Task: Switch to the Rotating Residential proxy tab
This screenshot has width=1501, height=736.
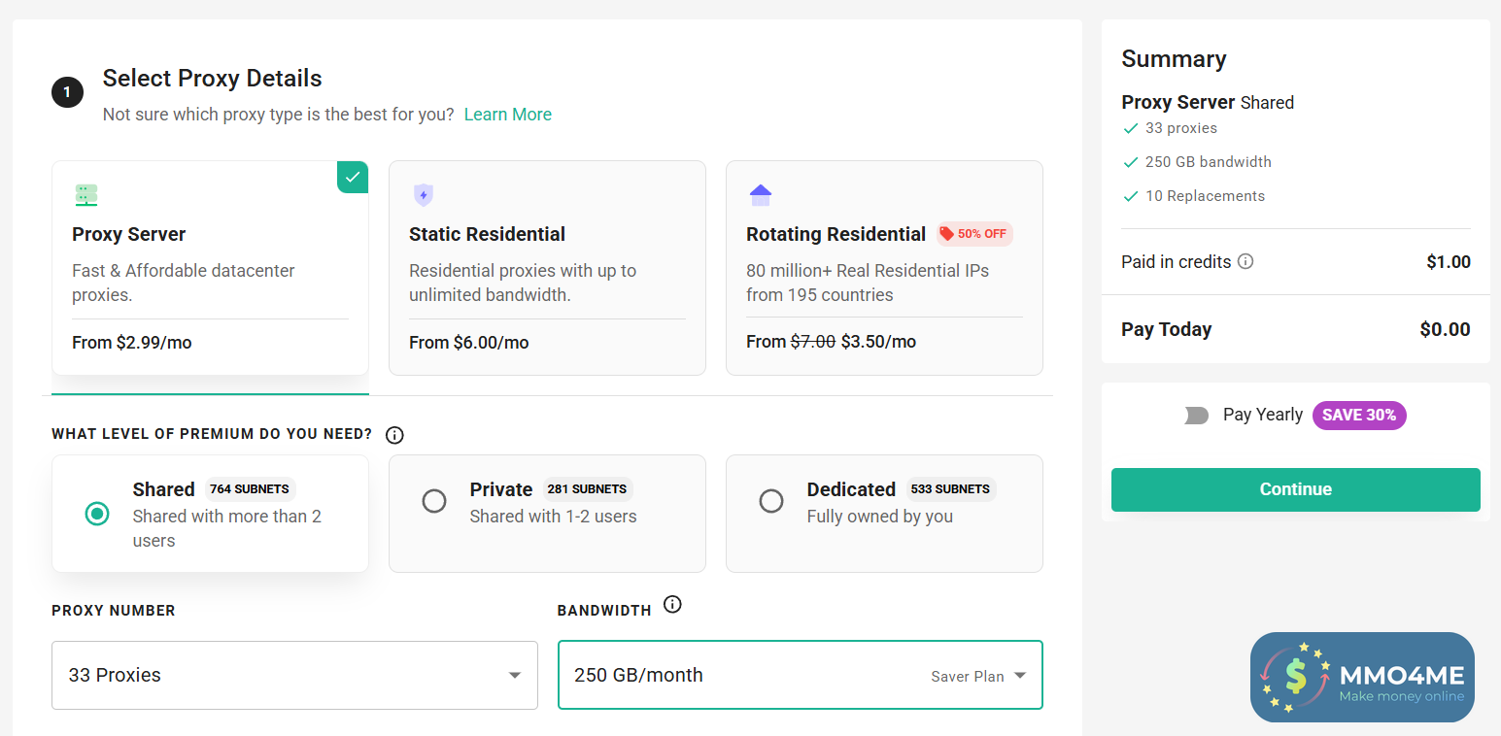Action: pos(884,267)
